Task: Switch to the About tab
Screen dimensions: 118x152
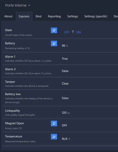Action: pos(8,16)
